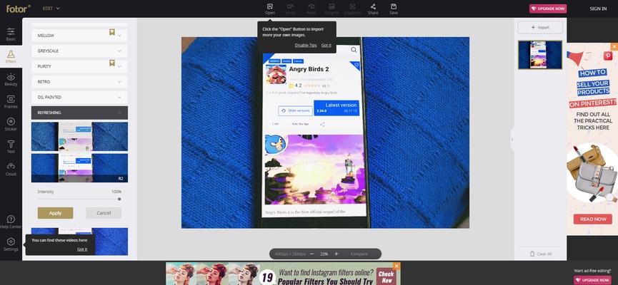Open the EDIT mode dropdown

[51, 9]
